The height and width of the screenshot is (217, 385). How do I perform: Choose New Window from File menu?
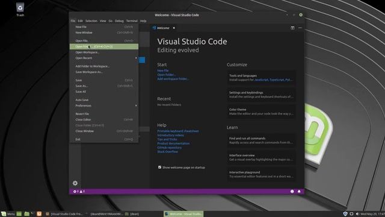[x=104, y=33]
